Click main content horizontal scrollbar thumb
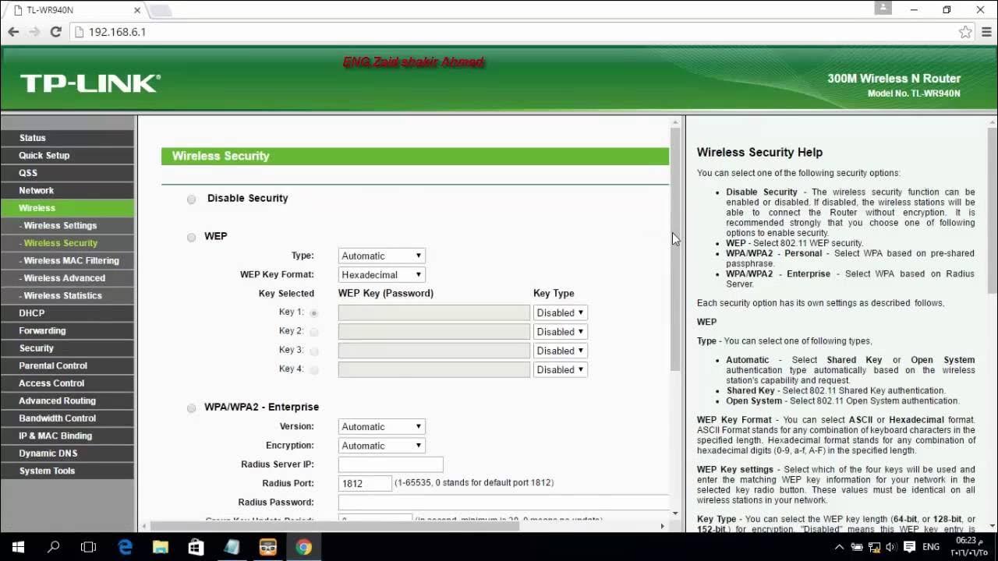998x561 pixels. click(334, 526)
